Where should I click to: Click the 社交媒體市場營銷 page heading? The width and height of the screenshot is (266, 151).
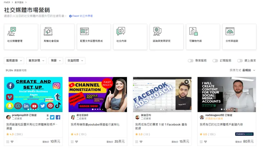27,10
